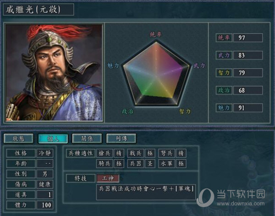Click the skill description text box
This screenshot has height=216, width=275.
click(146, 192)
